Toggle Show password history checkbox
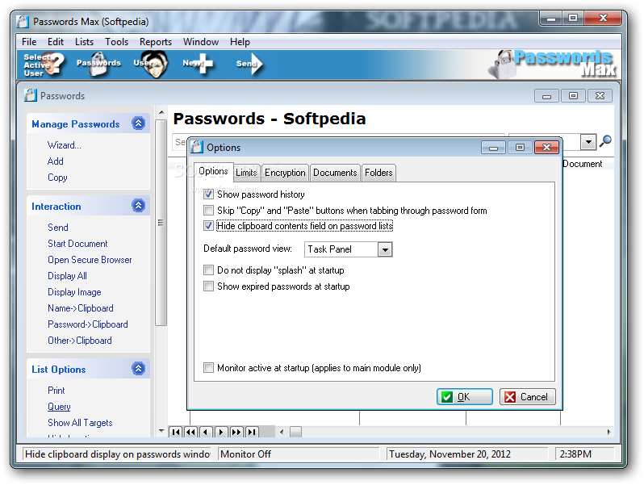 point(209,194)
